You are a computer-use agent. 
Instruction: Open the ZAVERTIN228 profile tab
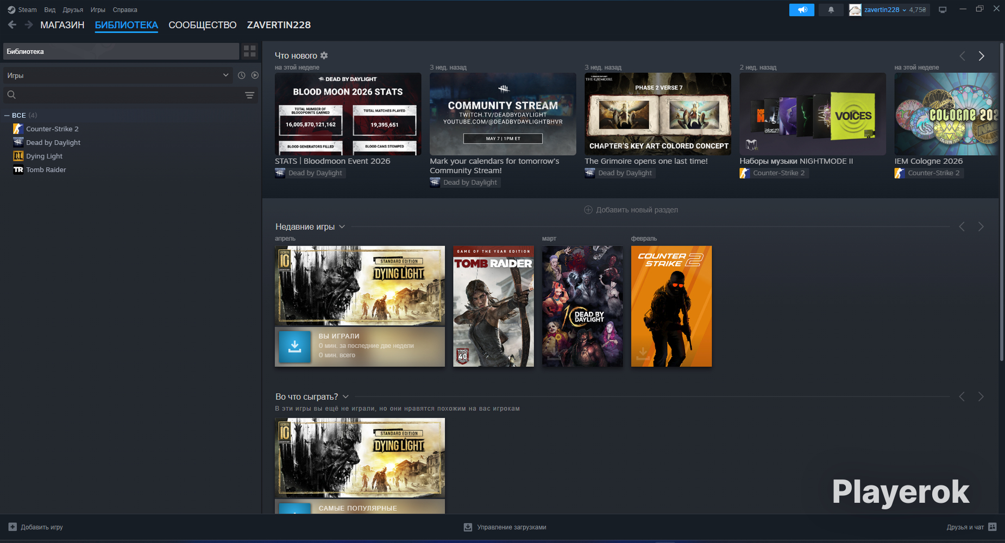click(x=279, y=25)
